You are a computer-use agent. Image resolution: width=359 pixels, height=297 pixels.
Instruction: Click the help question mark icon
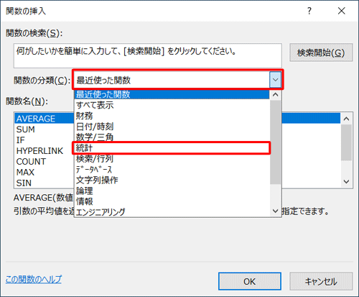tap(309, 11)
